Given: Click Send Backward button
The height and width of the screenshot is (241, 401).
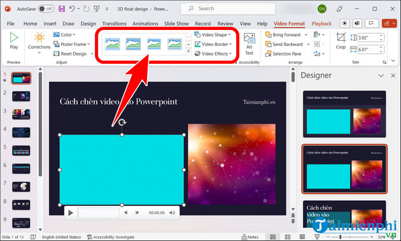Looking at the screenshot, I should (x=284, y=44).
